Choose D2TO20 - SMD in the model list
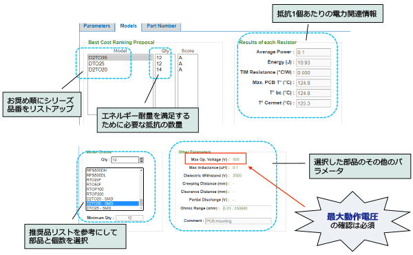 [x=112, y=199]
